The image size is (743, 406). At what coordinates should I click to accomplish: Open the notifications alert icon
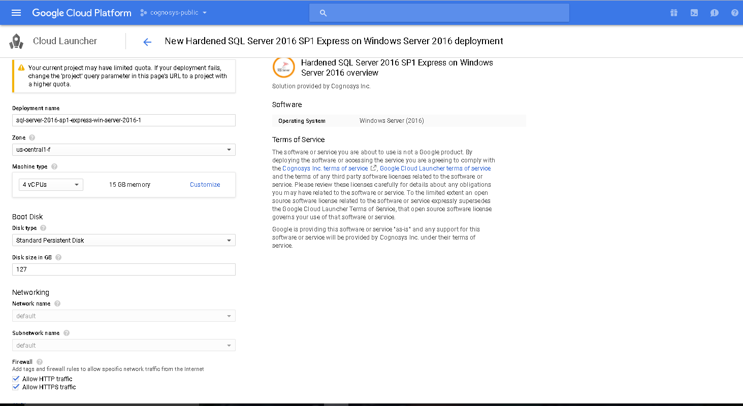(x=714, y=13)
